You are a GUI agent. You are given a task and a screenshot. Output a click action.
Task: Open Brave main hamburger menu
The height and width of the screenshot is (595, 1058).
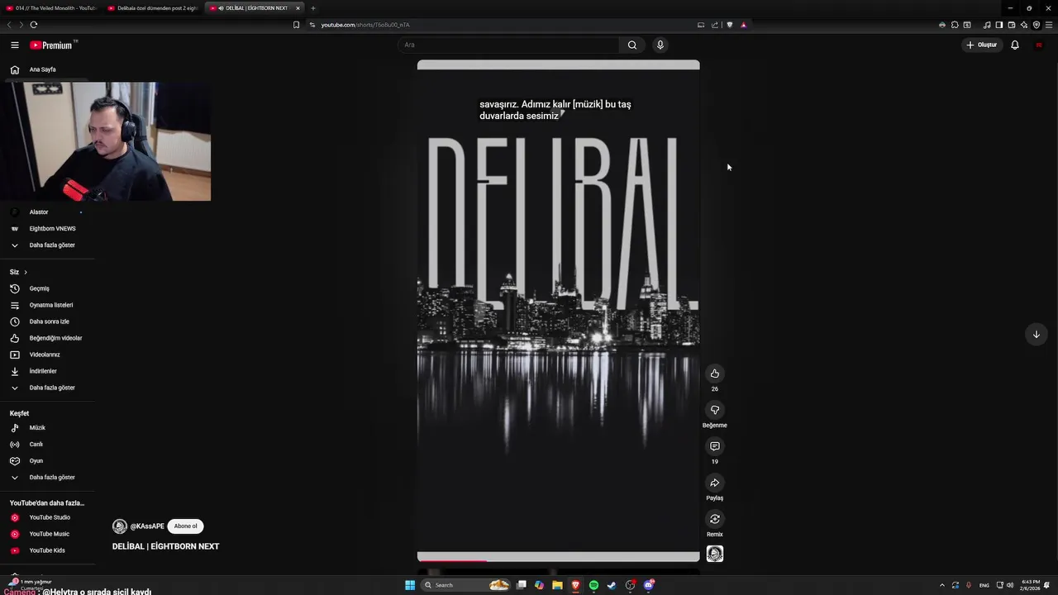(1049, 25)
